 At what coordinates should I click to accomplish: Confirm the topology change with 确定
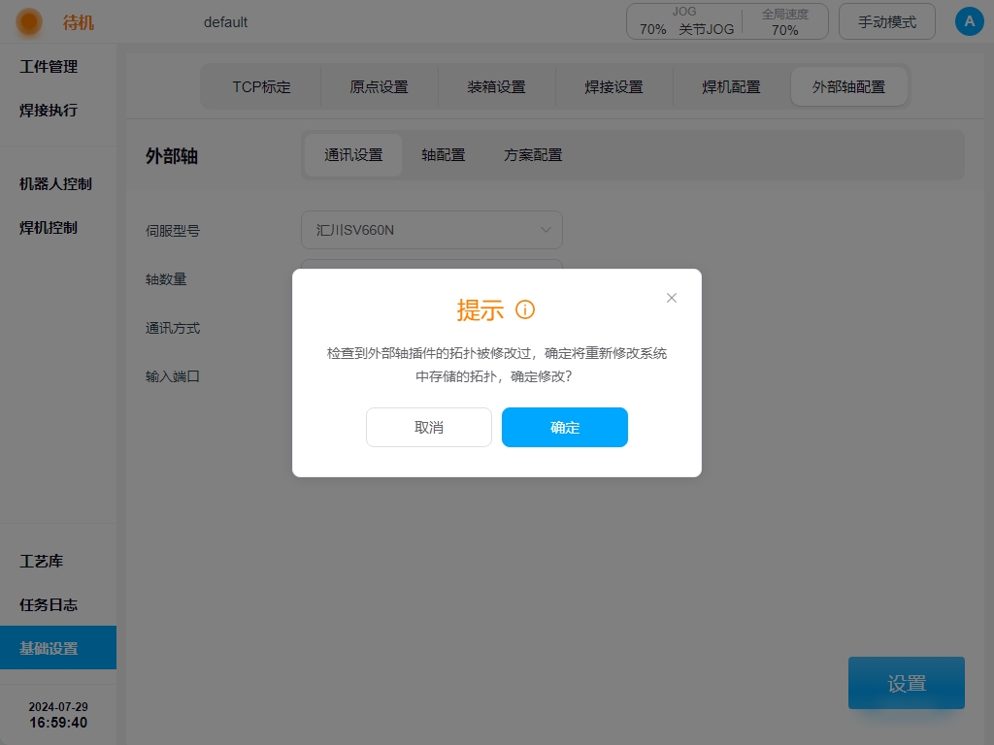tap(564, 427)
